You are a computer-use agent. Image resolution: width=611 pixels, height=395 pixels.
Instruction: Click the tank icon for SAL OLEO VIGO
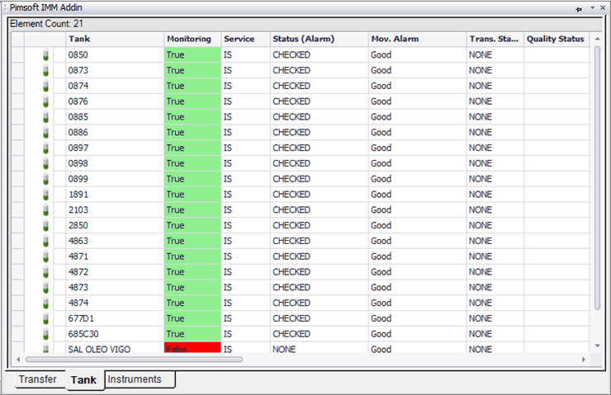click(x=45, y=349)
